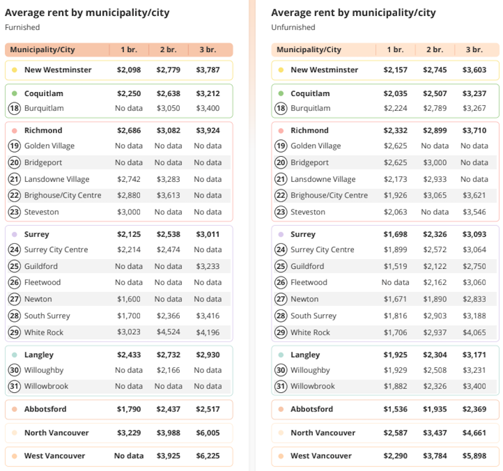Click the numbered 18 Burquitlam icon in Furnished table

[15, 108]
